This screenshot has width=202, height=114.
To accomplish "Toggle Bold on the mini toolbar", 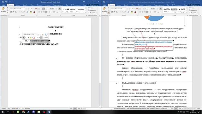I will [24, 37].
